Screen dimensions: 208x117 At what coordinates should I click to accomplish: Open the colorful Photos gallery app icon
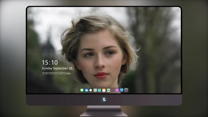click(108, 90)
